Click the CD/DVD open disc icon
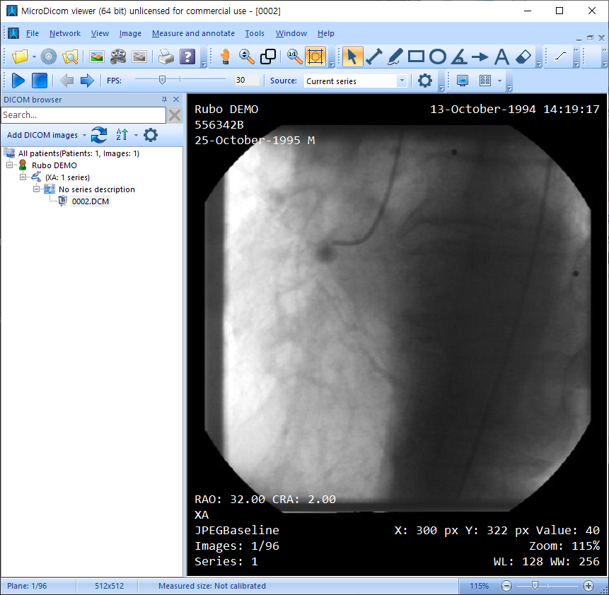 click(x=49, y=57)
